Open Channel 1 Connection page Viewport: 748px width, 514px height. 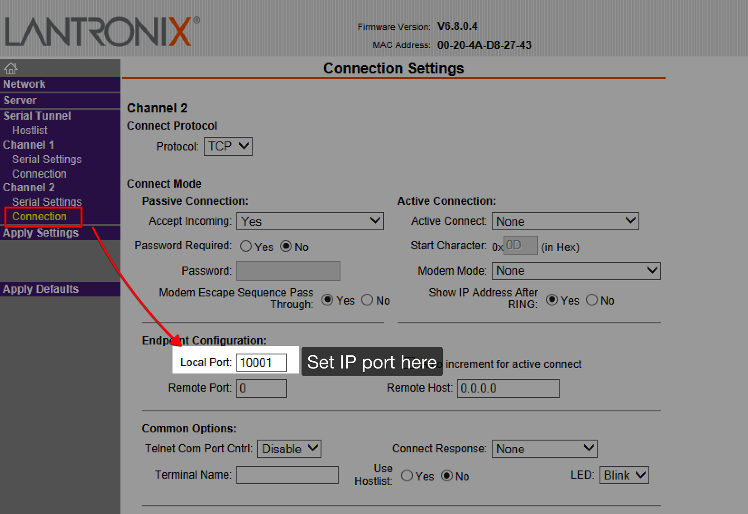(39, 174)
